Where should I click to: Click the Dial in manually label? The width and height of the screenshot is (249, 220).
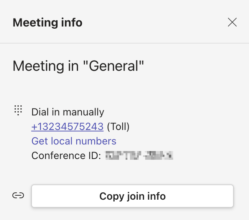click(x=68, y=112)
